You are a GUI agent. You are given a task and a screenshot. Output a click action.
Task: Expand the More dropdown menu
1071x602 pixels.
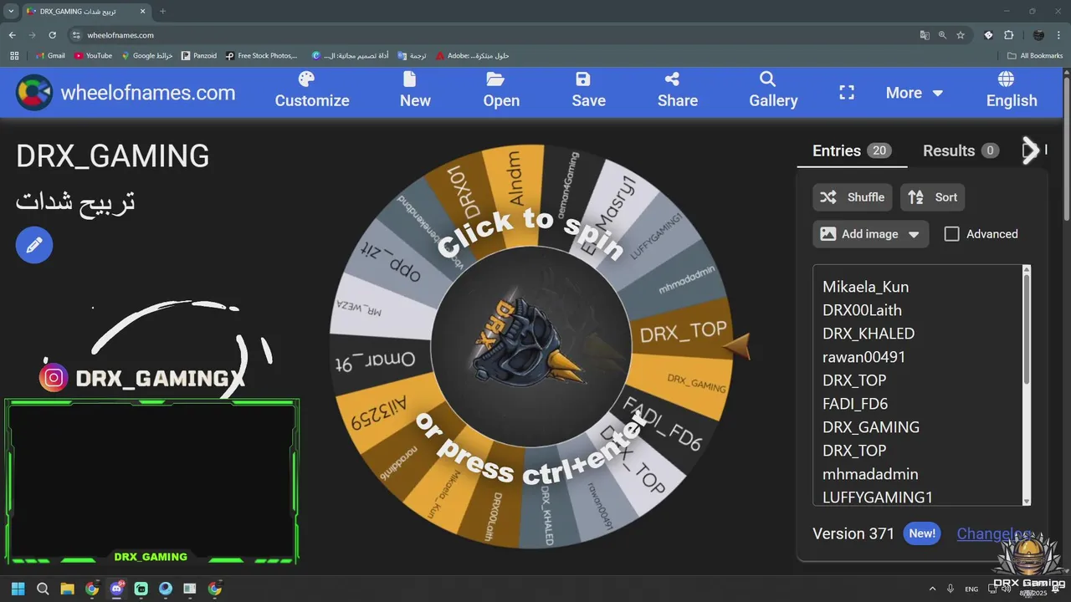coord(914,93)
